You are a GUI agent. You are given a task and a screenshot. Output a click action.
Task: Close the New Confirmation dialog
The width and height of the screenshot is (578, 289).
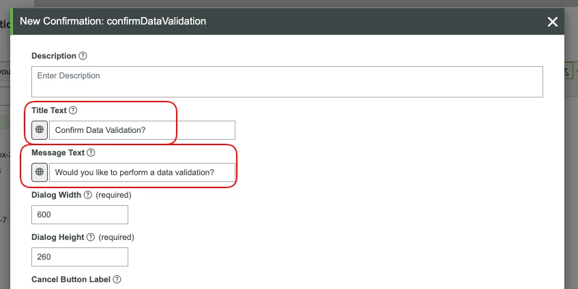[x=552, y=22]
